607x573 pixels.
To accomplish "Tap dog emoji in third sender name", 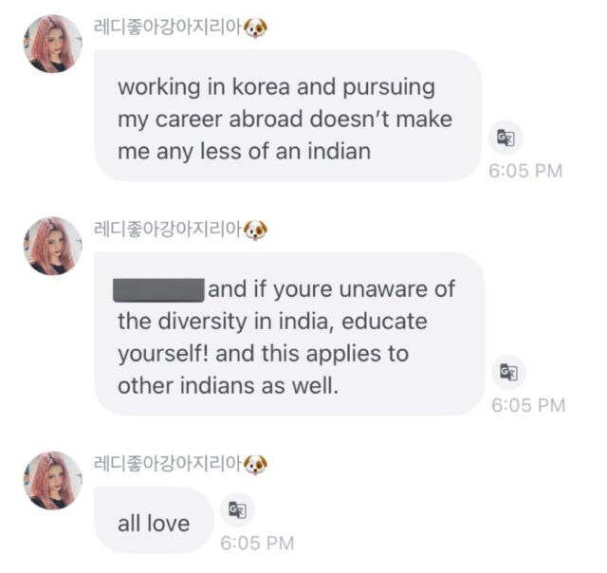I will pyautogui.click(x=255, y=465).
